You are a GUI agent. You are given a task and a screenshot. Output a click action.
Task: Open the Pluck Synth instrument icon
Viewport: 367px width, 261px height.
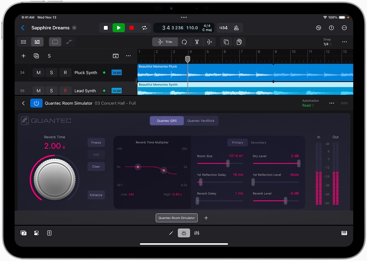pyautogui.click(x=116, y=73)
